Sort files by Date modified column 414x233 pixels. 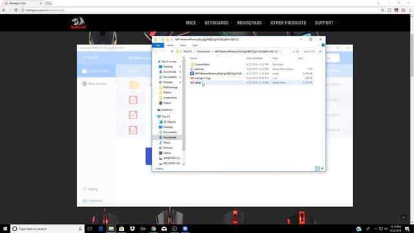pos(254,58)
